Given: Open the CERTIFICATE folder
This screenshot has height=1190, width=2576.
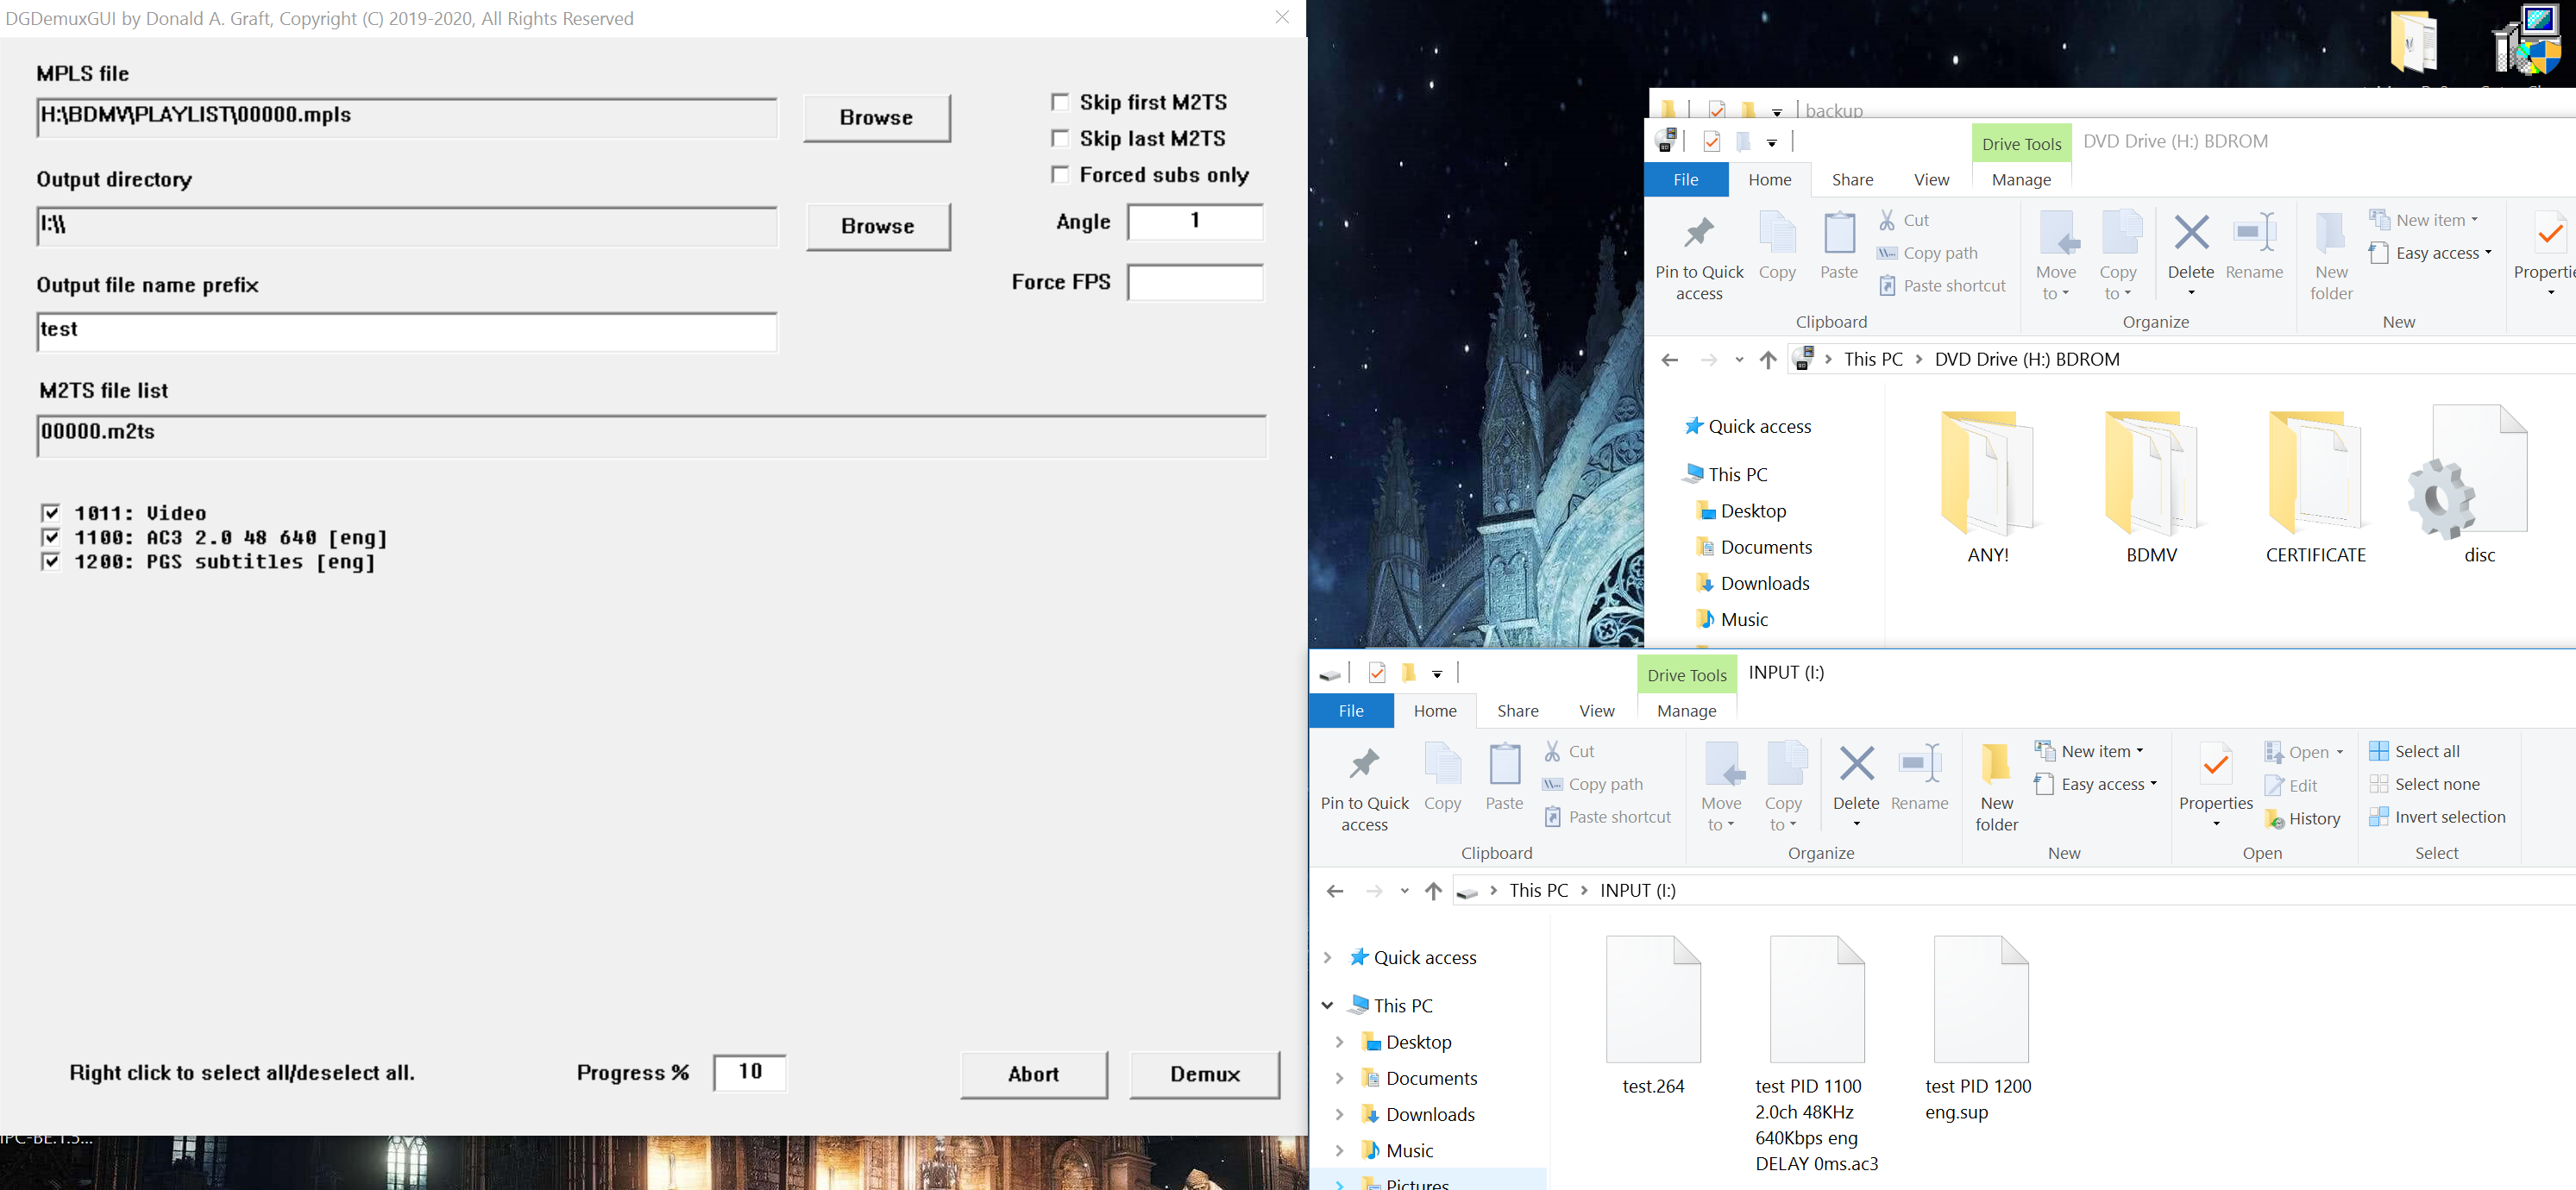Looking at the screenshot, I should [x=2316, y=487].
